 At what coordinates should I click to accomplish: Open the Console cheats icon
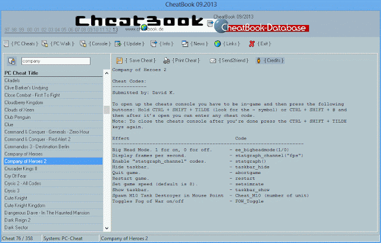[x=83, y=43]
